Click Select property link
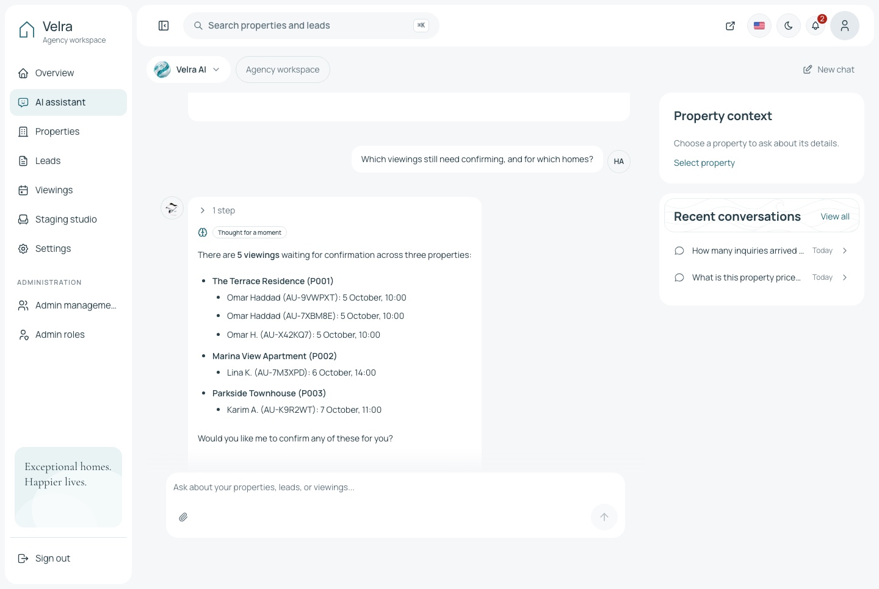 pyautogui.click(x=704, y=163)
